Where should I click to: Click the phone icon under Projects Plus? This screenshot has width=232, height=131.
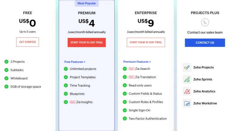click(x=205, y=22)
